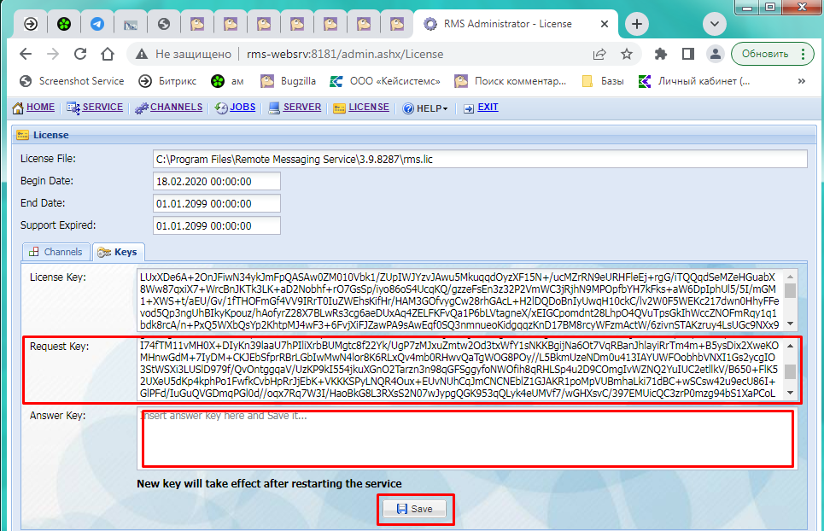Open the JOBS navigation link

pyautogui.click(x=243, y=108)
